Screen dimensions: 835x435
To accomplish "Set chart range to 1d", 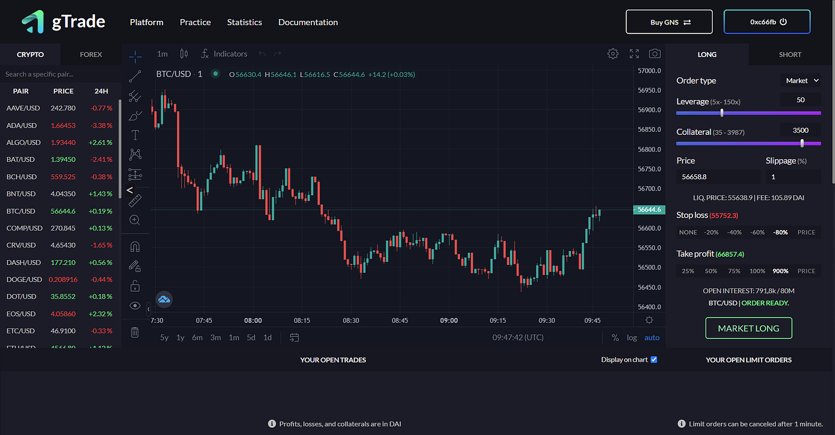I will coord(268,338).
